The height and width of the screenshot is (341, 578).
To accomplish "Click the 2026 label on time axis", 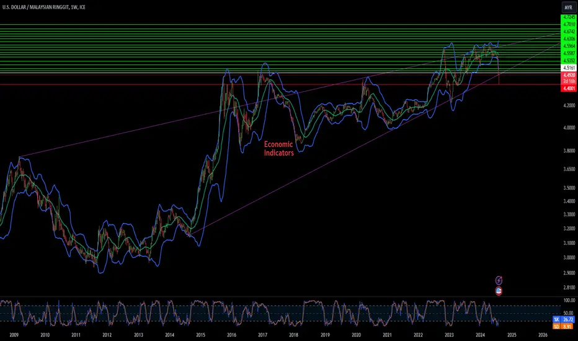I will (543, 335).
